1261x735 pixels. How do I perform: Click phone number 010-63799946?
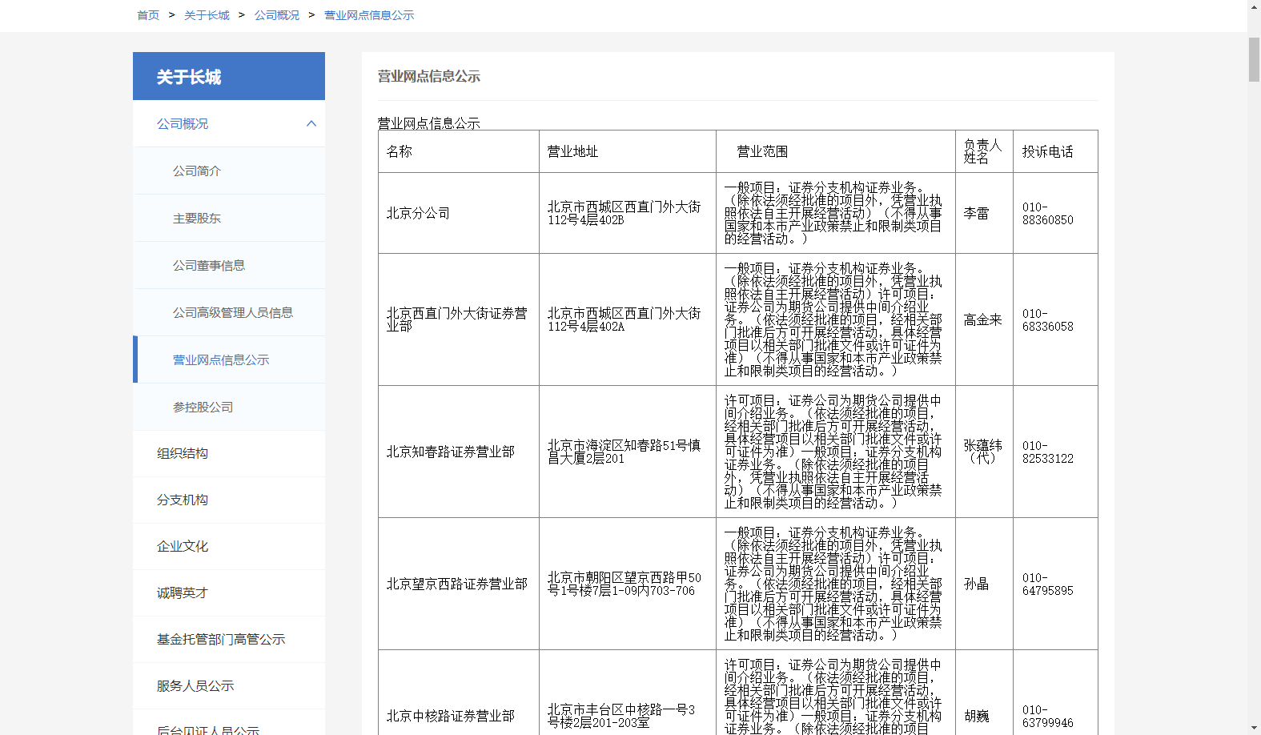(1048, 717)
